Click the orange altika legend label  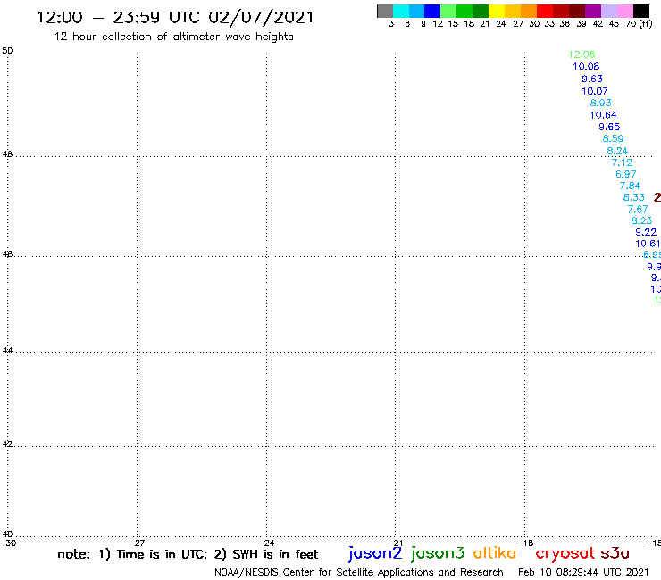click(x=495, y=553)
